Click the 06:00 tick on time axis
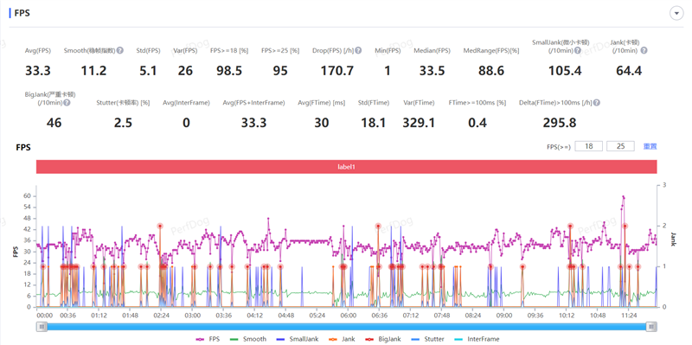 349,316
